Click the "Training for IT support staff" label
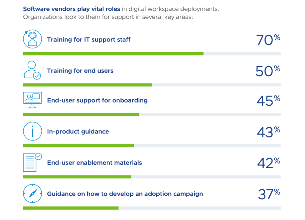Image resolution: width=305 pixels, height=220 pixels. click(89, 39)
